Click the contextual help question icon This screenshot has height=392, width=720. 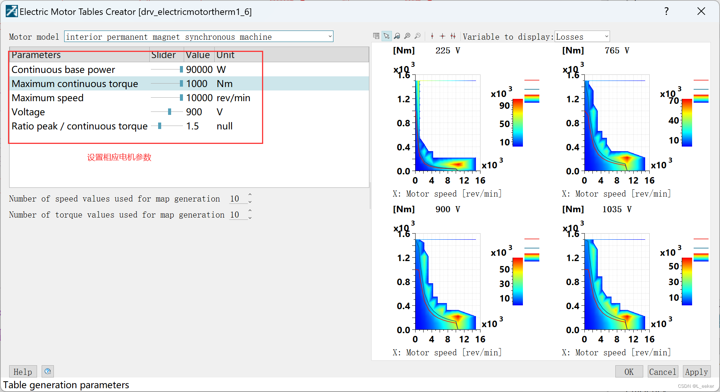coord(47,371)
